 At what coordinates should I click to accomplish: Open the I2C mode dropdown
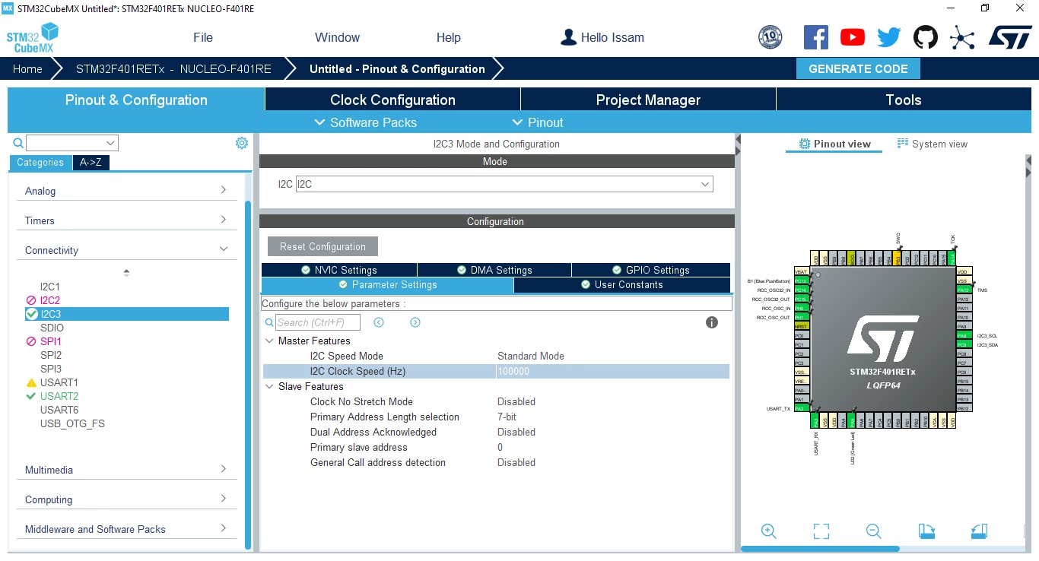(x=504, y=184)
